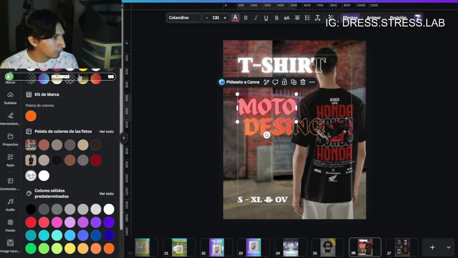Toggle italic formatting

click(x=255, y=18)
